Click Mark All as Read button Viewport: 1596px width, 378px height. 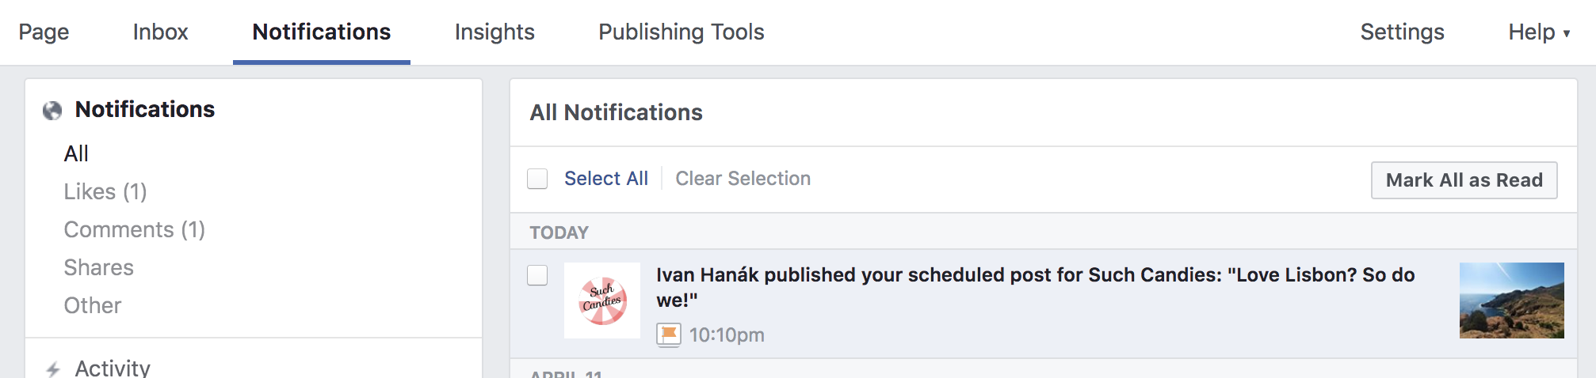(1464, 180)
